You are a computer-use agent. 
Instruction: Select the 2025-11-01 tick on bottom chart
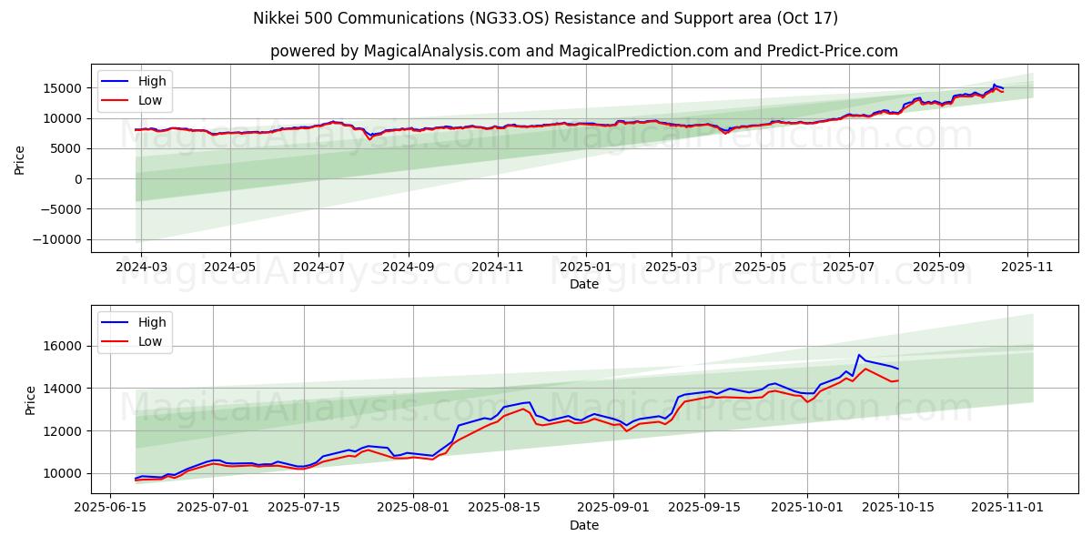[x=1006, y=509]
